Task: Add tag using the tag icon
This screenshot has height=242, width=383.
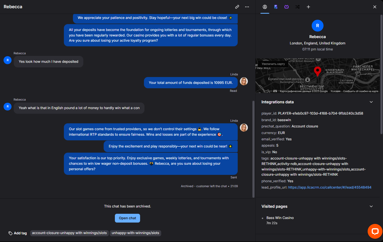Action: (x=18, y=233)
